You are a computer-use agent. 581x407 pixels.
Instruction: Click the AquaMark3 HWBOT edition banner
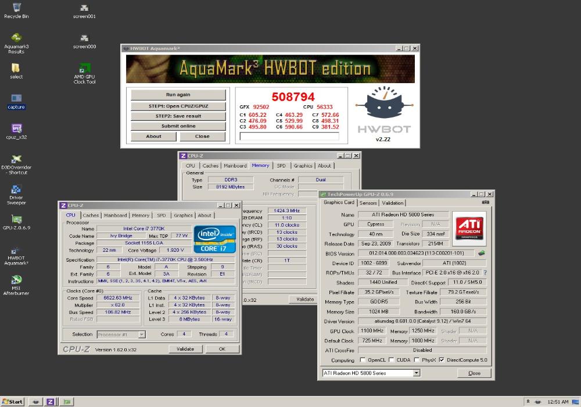[270, 69]
